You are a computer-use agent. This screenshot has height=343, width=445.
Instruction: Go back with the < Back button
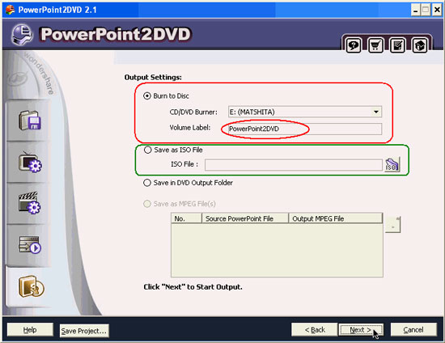tap(315, 330)
